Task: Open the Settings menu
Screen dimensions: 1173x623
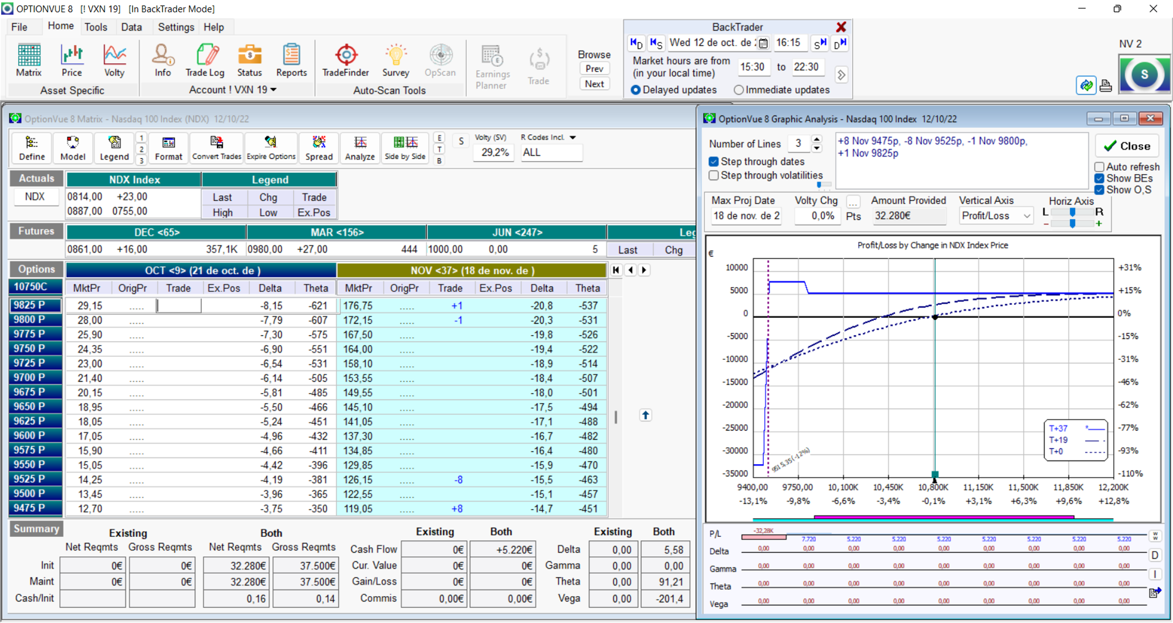Action: 176,27
